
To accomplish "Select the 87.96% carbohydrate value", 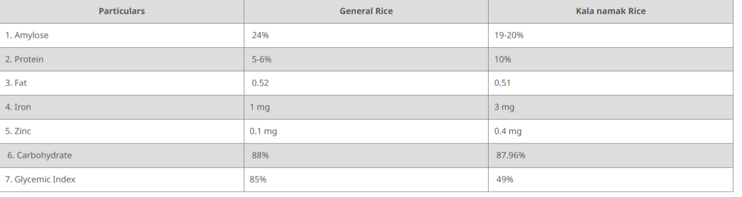I will pos(511,155).
